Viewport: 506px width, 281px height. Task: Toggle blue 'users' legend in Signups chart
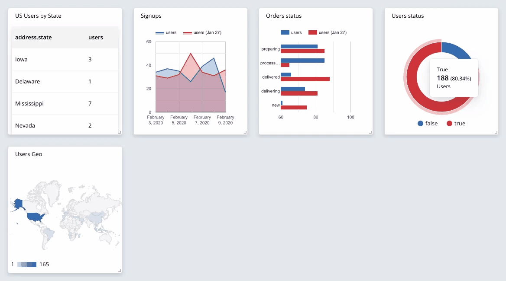[x=166, y=32]
